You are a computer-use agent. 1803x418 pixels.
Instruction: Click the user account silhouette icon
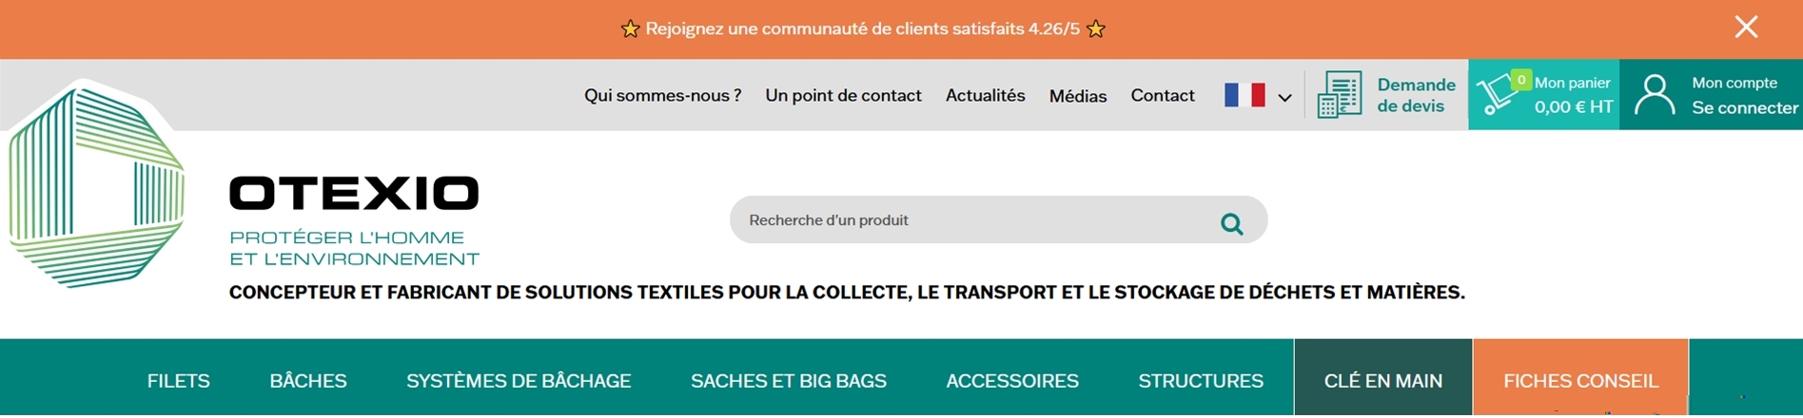click(x=1655, y=96)
